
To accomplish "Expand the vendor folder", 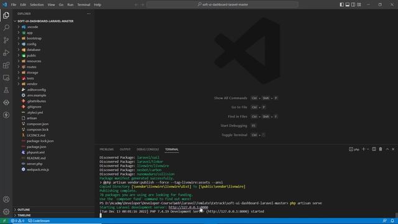I will 53,84.
